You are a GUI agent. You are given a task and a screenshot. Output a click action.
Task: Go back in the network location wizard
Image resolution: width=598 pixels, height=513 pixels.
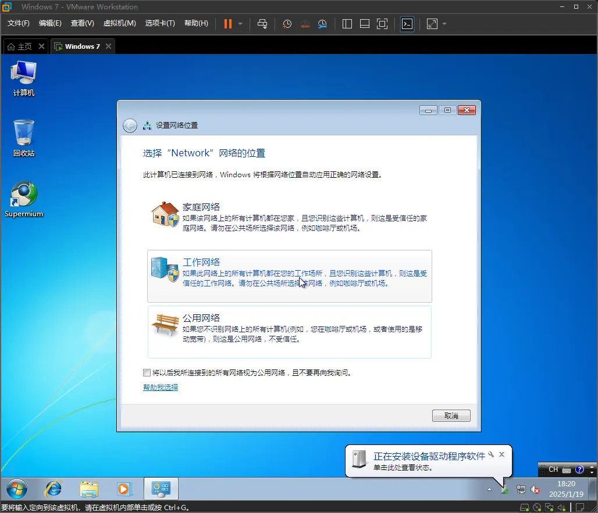[130, 125]
